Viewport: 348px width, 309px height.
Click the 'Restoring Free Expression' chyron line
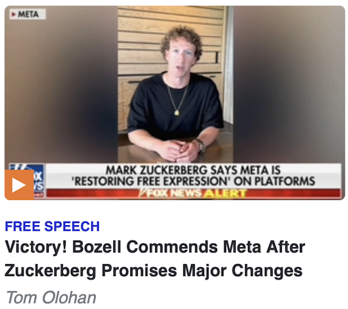[193, 181]
